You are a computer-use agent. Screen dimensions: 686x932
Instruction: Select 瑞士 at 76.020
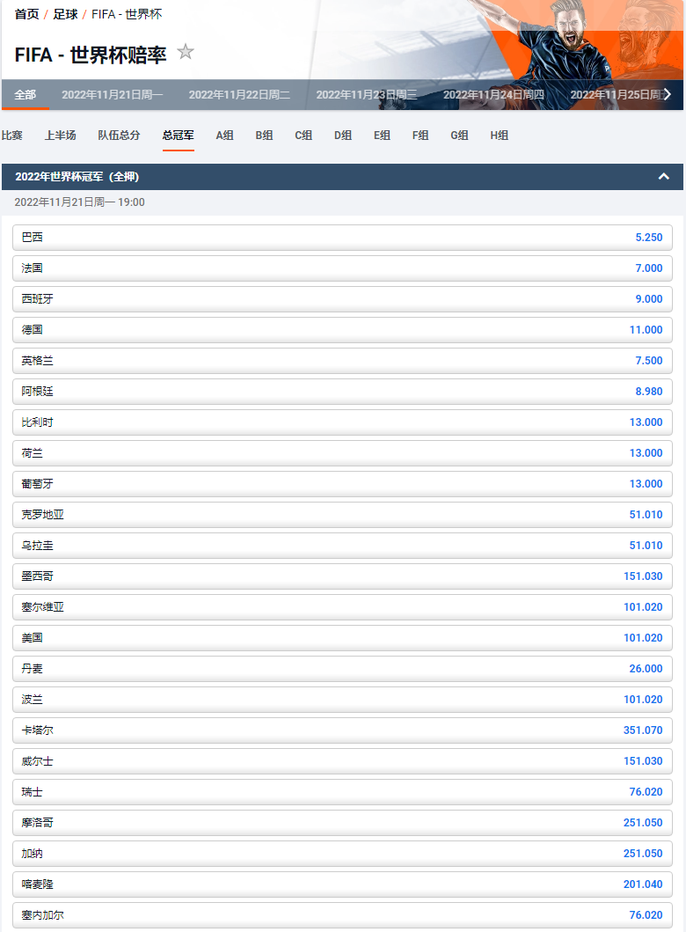pyautogui.click(x=342, y=792)
